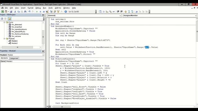Click the (Name) Module1 property field
The image size is (198, 111).
[22, 61]
